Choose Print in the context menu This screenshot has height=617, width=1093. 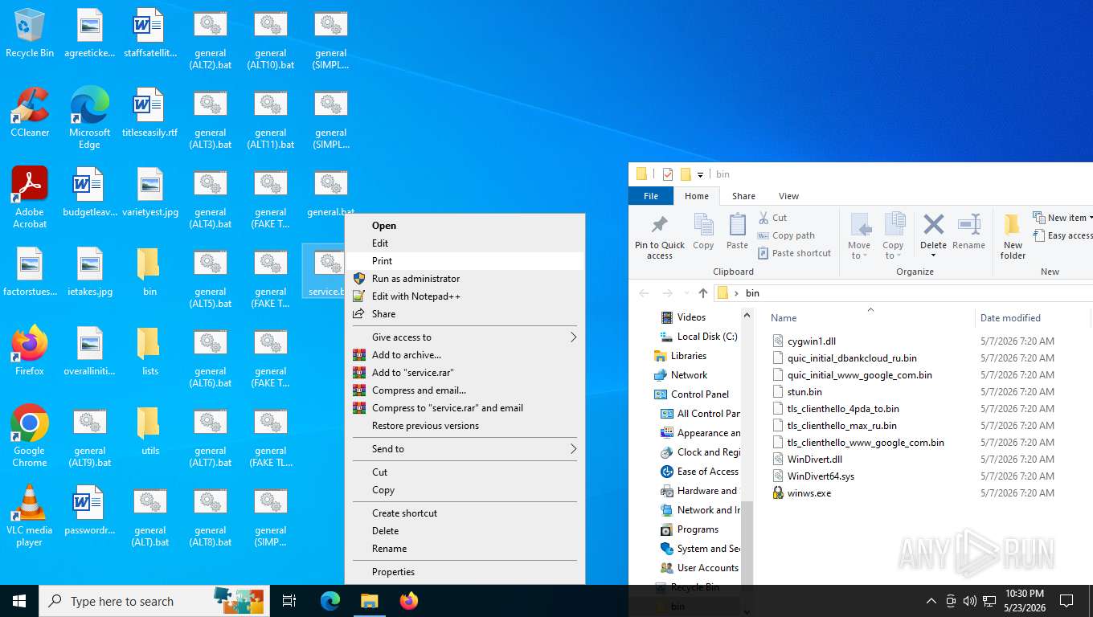coord(465,261)
